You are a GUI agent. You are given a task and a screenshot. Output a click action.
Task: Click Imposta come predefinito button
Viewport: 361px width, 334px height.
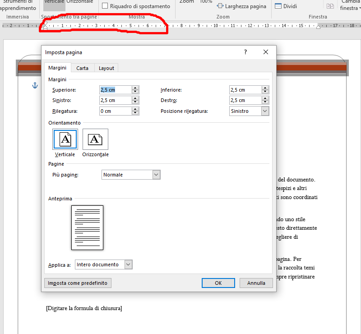(78, 283)
